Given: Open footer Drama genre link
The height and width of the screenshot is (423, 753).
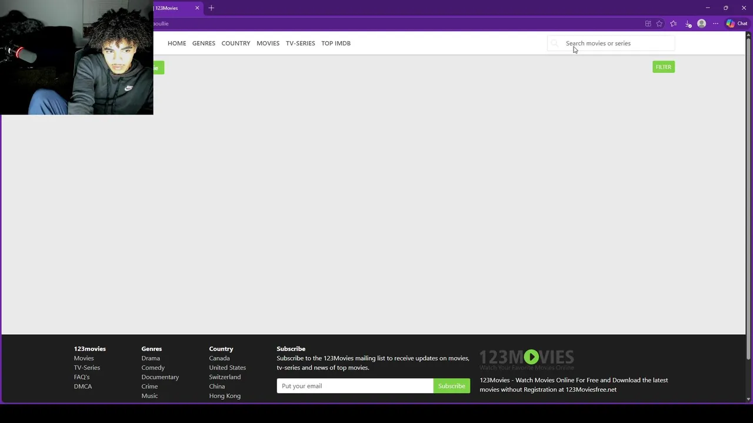Looking at the screenshot, I should [x=151, y=358].
